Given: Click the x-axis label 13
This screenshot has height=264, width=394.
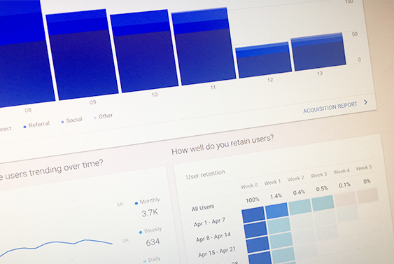Looking at the screenshot, I should pyautogui.click(x=320, y=74).
